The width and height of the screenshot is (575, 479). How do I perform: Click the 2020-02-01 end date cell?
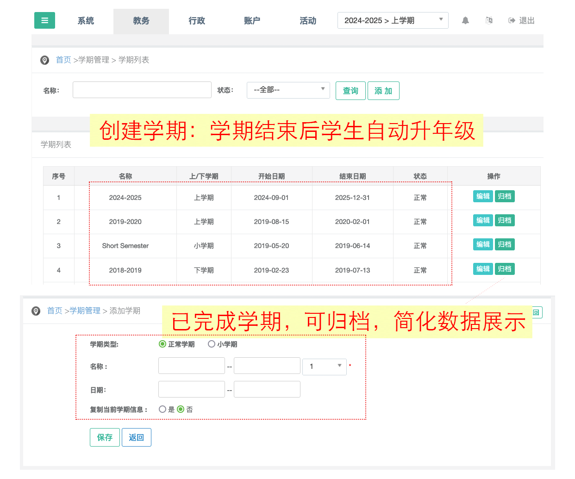[353, 222]
